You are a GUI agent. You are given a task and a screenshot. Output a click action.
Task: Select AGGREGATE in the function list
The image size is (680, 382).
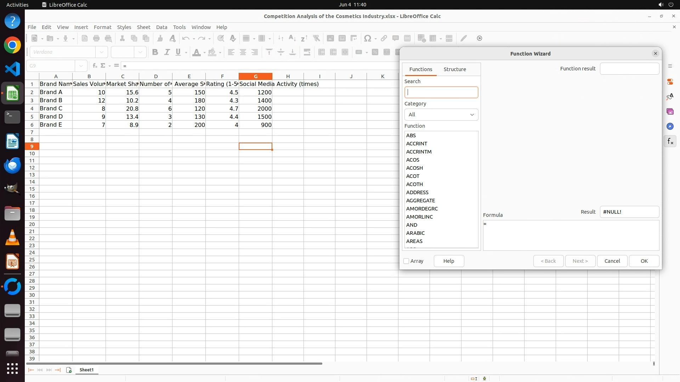420,201
